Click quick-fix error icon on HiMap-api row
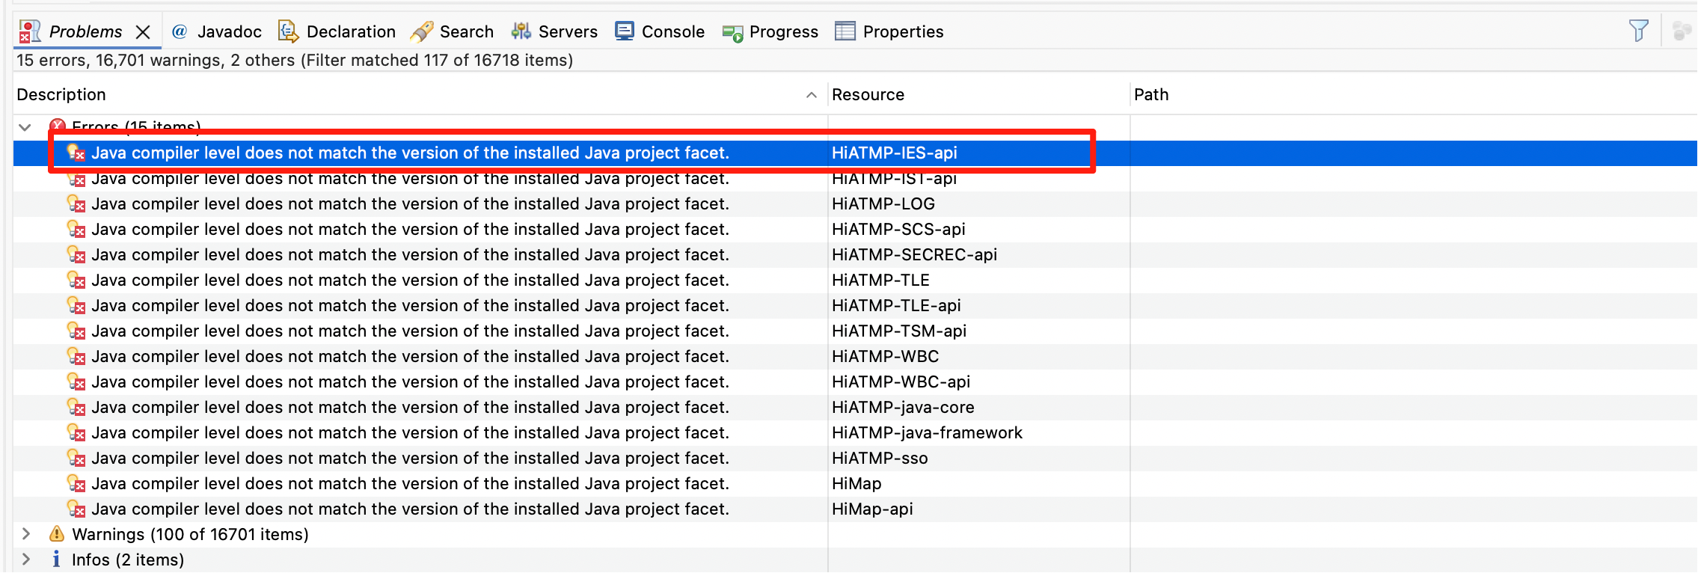Viewport: 1698px width, 573px height. point(76,509)
